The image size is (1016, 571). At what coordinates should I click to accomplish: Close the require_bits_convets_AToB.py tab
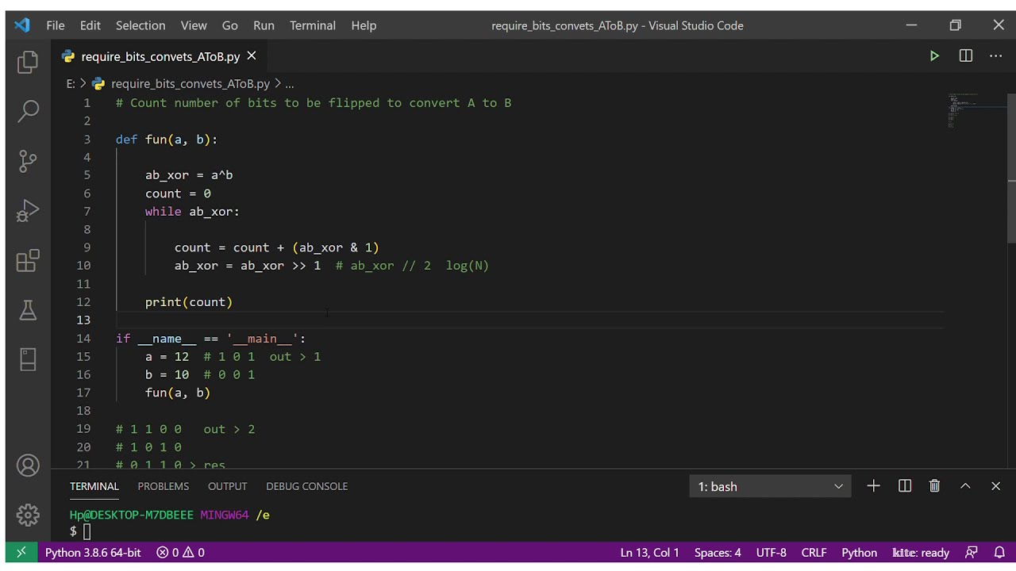[252, 56]
